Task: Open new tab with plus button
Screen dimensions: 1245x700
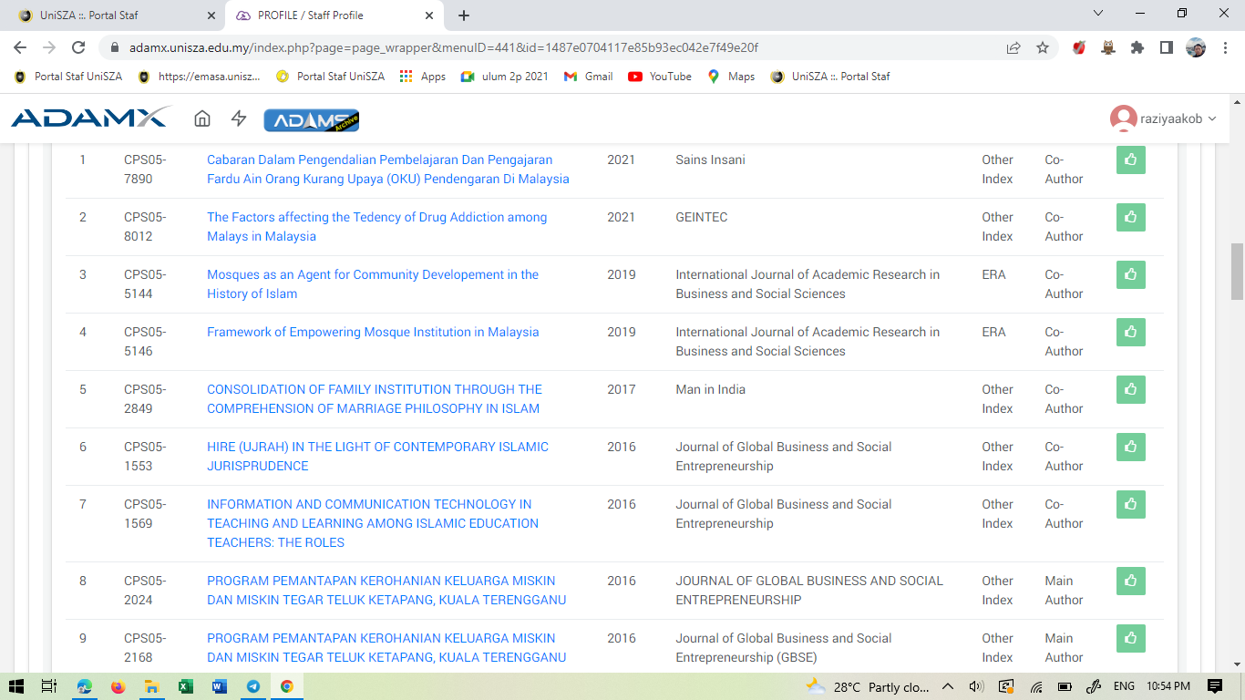Action: point(464,15)
